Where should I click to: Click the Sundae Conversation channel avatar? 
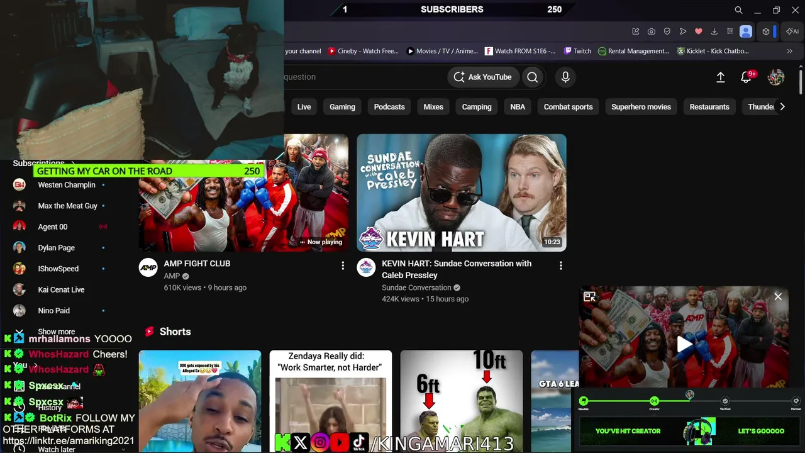click(x=366, y=267)
